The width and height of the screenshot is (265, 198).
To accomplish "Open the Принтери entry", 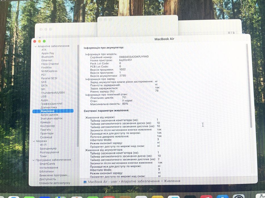I will (47, 134).
